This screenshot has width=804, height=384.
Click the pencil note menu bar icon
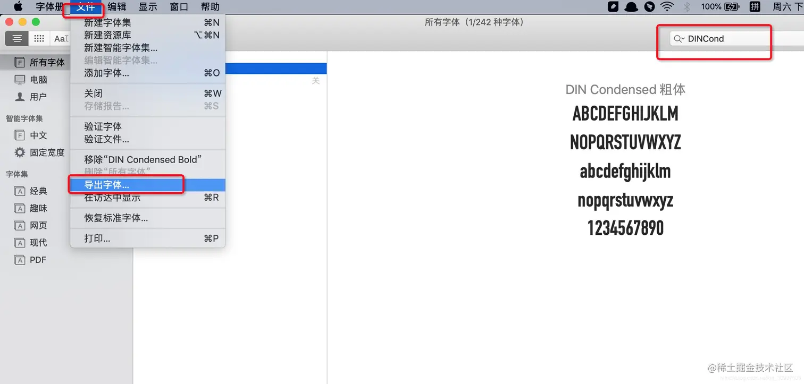(613, 7)
